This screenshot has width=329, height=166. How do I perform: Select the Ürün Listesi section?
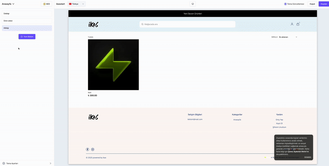point(27,21)
